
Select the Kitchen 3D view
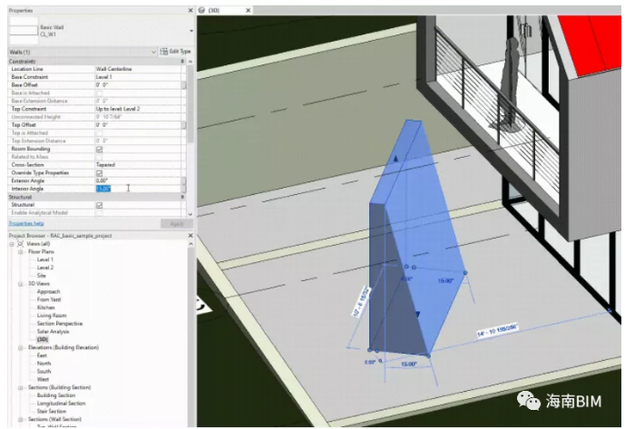(46, 307)
